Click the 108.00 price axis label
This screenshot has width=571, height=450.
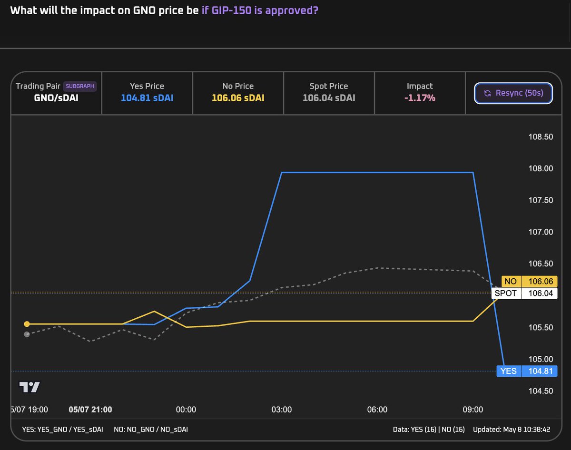point(541,168)
